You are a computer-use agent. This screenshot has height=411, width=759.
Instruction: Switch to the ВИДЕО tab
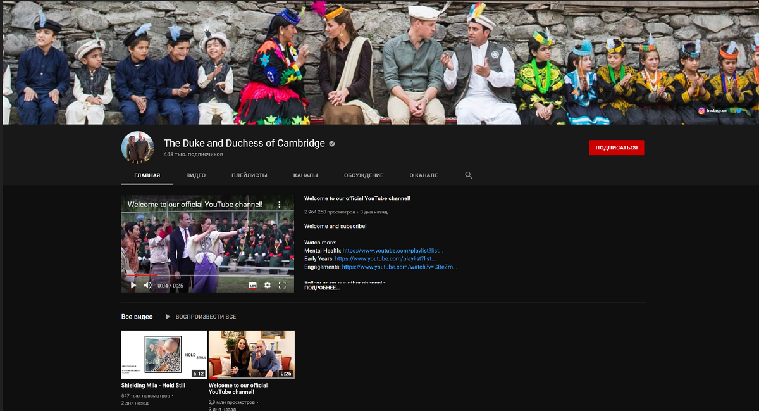(196, 175)
